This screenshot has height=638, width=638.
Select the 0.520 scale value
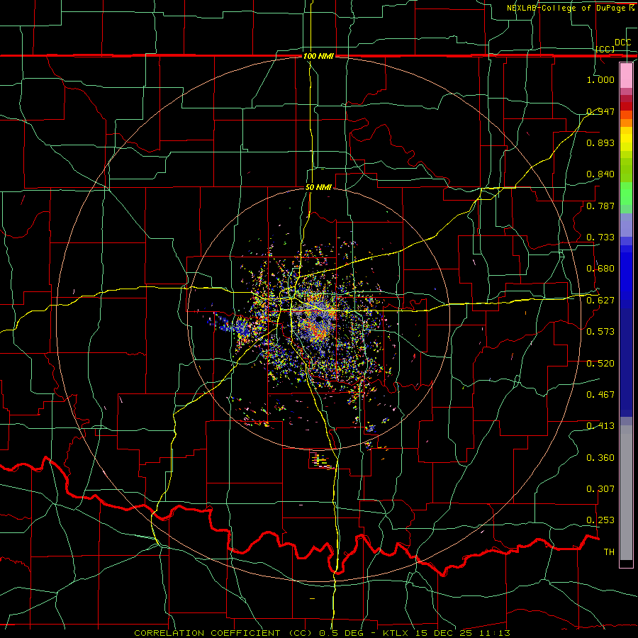click(x=600, y=363)
